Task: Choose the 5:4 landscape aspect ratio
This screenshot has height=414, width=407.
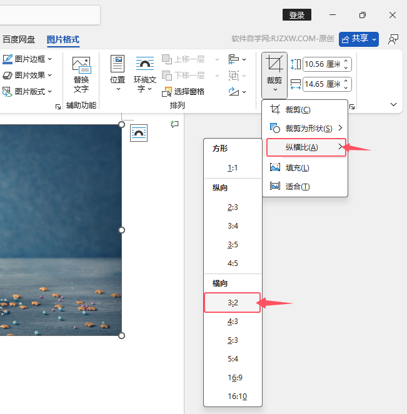Action: pos(233,359)
